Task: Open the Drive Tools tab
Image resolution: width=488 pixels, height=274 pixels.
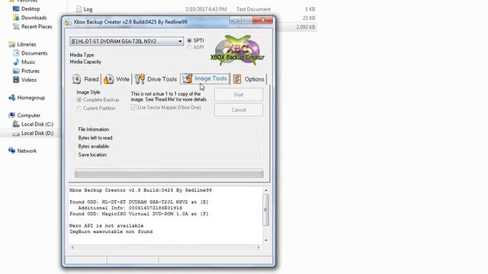Action: click(156, 79)
